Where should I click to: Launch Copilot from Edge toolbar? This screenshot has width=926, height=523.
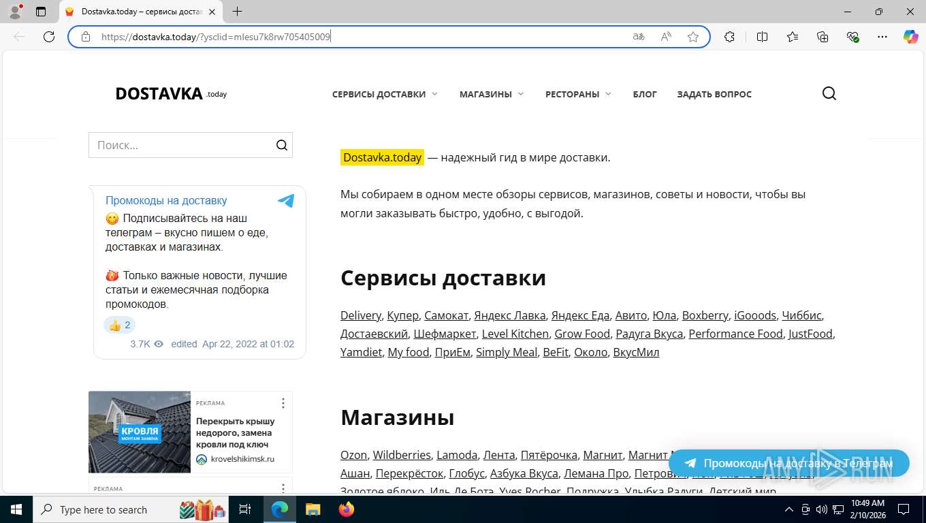click(x=910, y=37)
